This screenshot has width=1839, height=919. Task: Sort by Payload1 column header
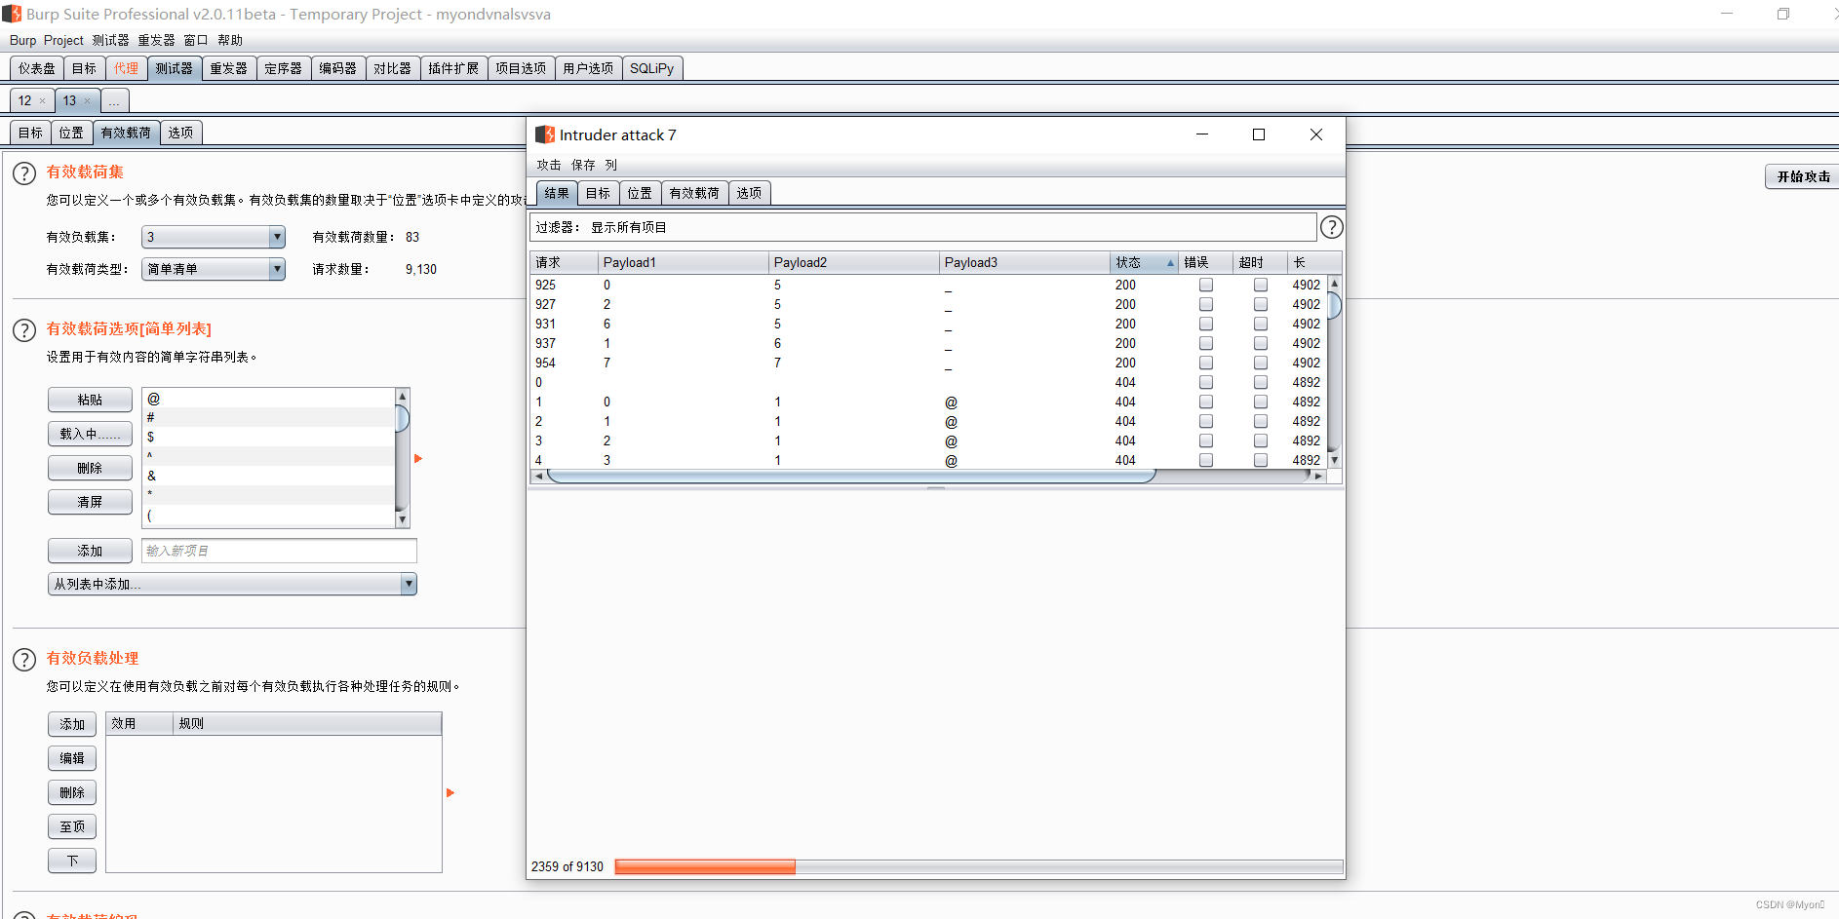(683, 263)
